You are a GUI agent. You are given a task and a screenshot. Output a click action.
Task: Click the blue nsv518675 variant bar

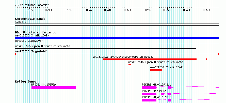point(117,38)
